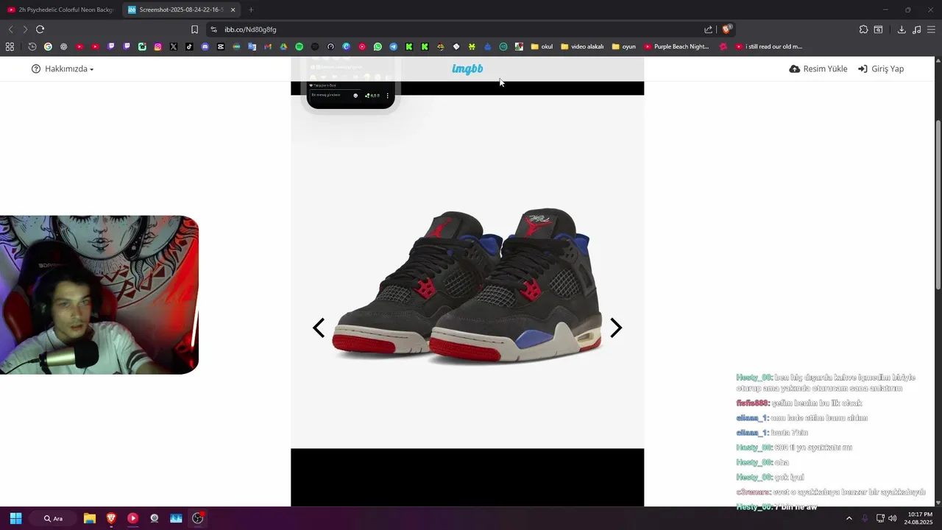
Task: Open the Google Drive bookmark icon
Action: [283, 46]
